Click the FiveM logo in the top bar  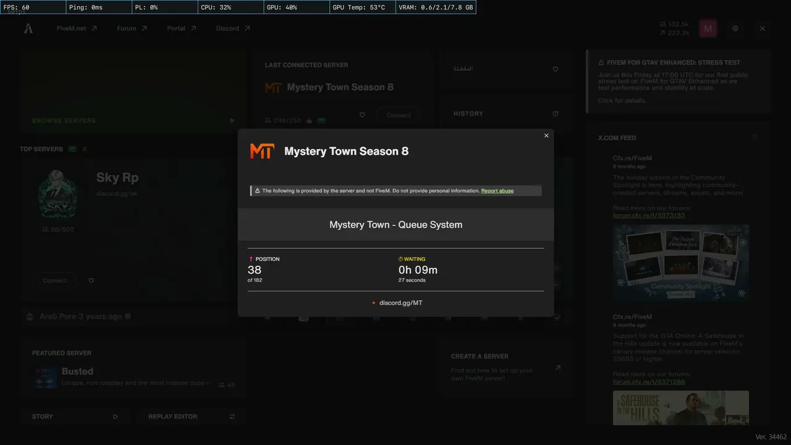28,28
